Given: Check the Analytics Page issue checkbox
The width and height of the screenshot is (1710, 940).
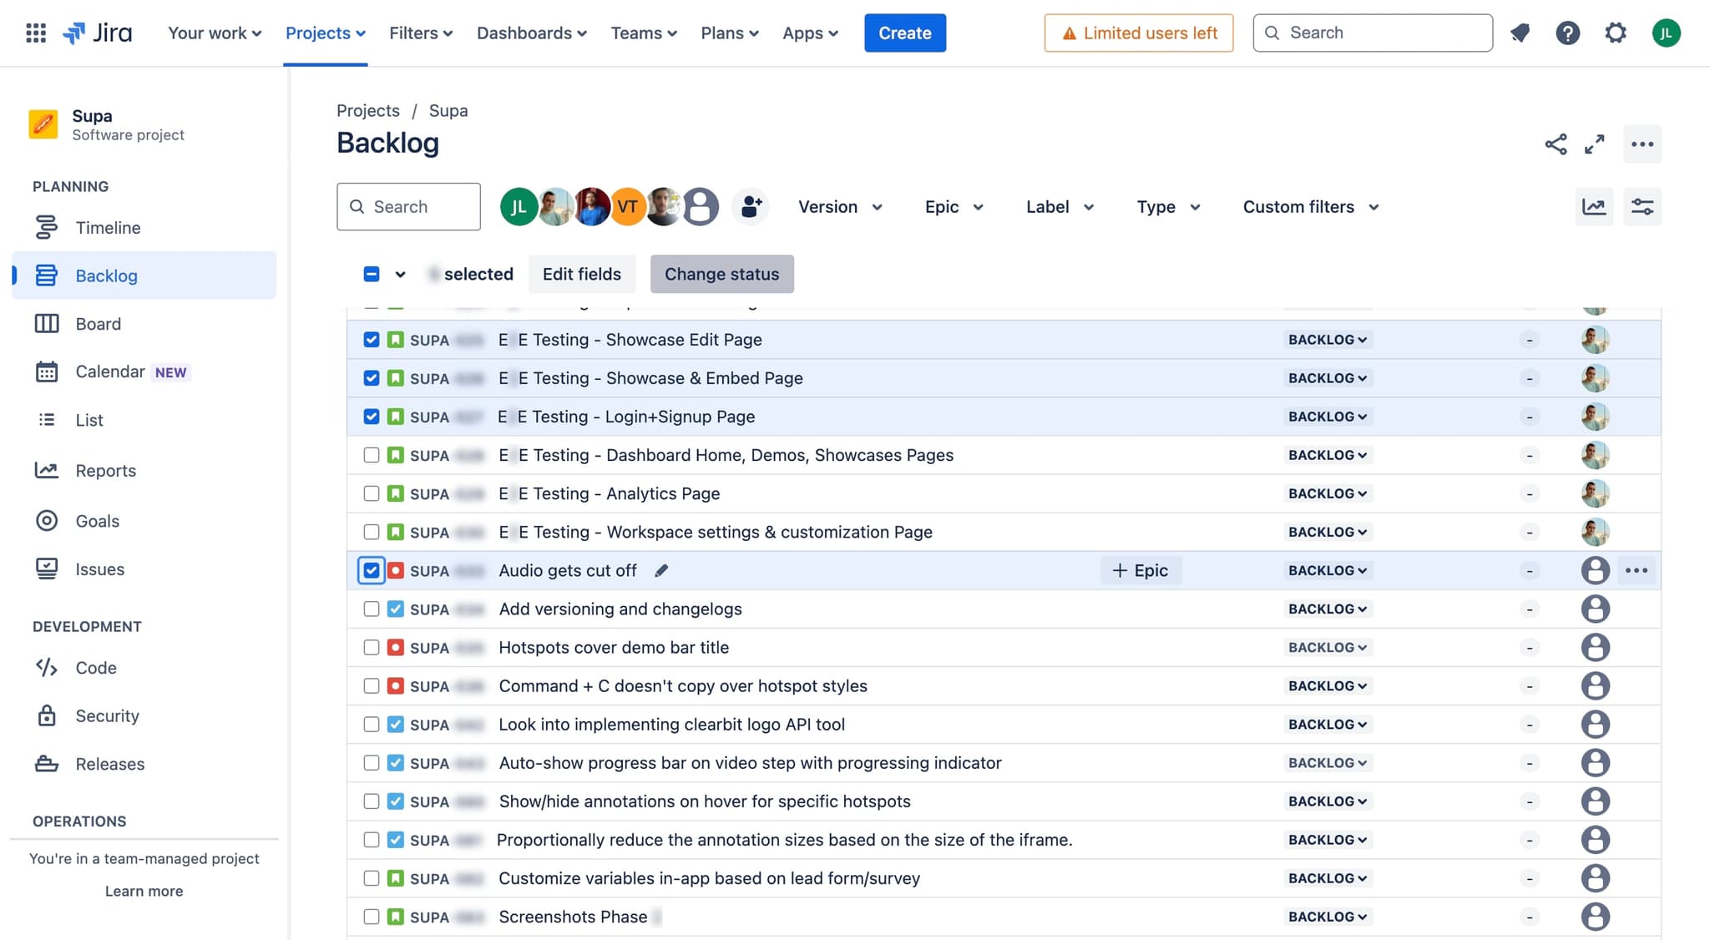Looking at the screenshot, I should 372,493.
